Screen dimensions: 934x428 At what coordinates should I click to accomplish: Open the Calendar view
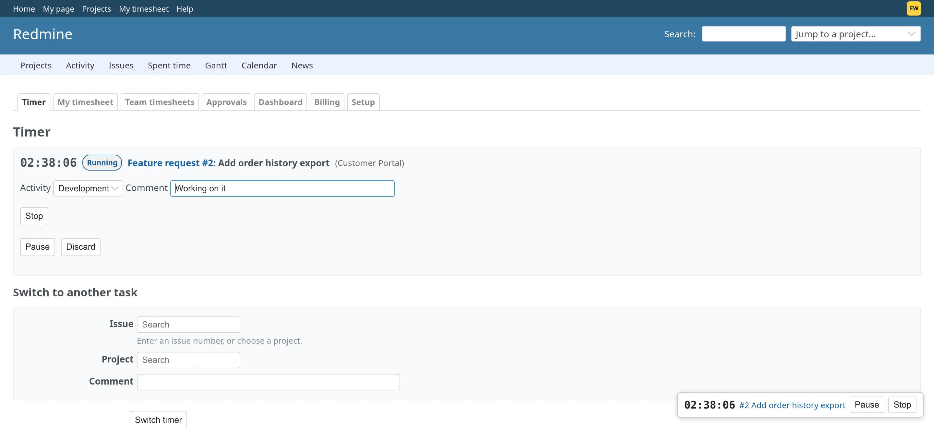259,65
